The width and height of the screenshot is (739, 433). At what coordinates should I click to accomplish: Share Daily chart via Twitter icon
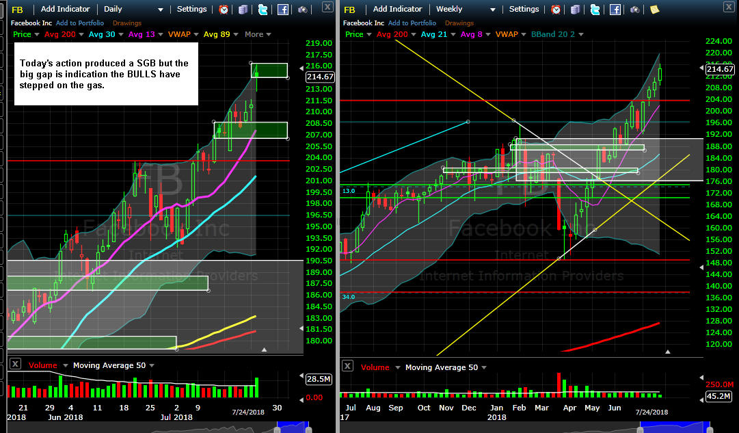pos(263,10)
